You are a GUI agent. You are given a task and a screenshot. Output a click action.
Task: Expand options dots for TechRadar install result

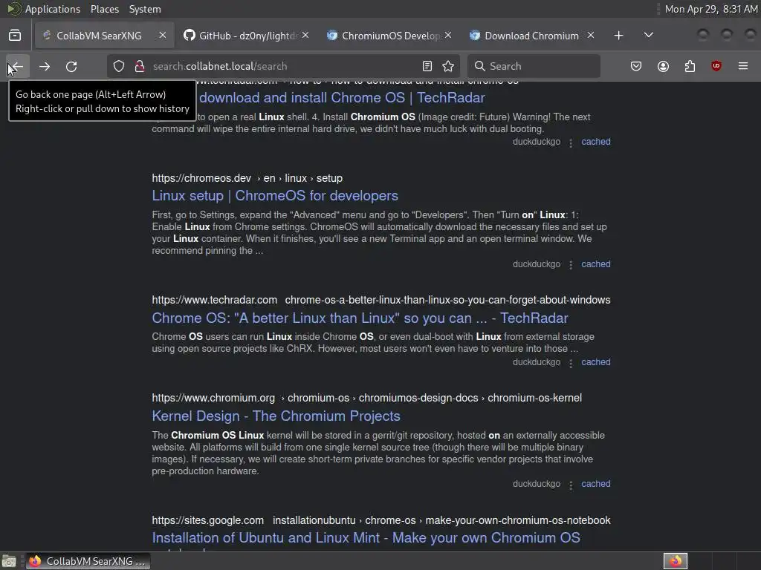pos(571,142)
